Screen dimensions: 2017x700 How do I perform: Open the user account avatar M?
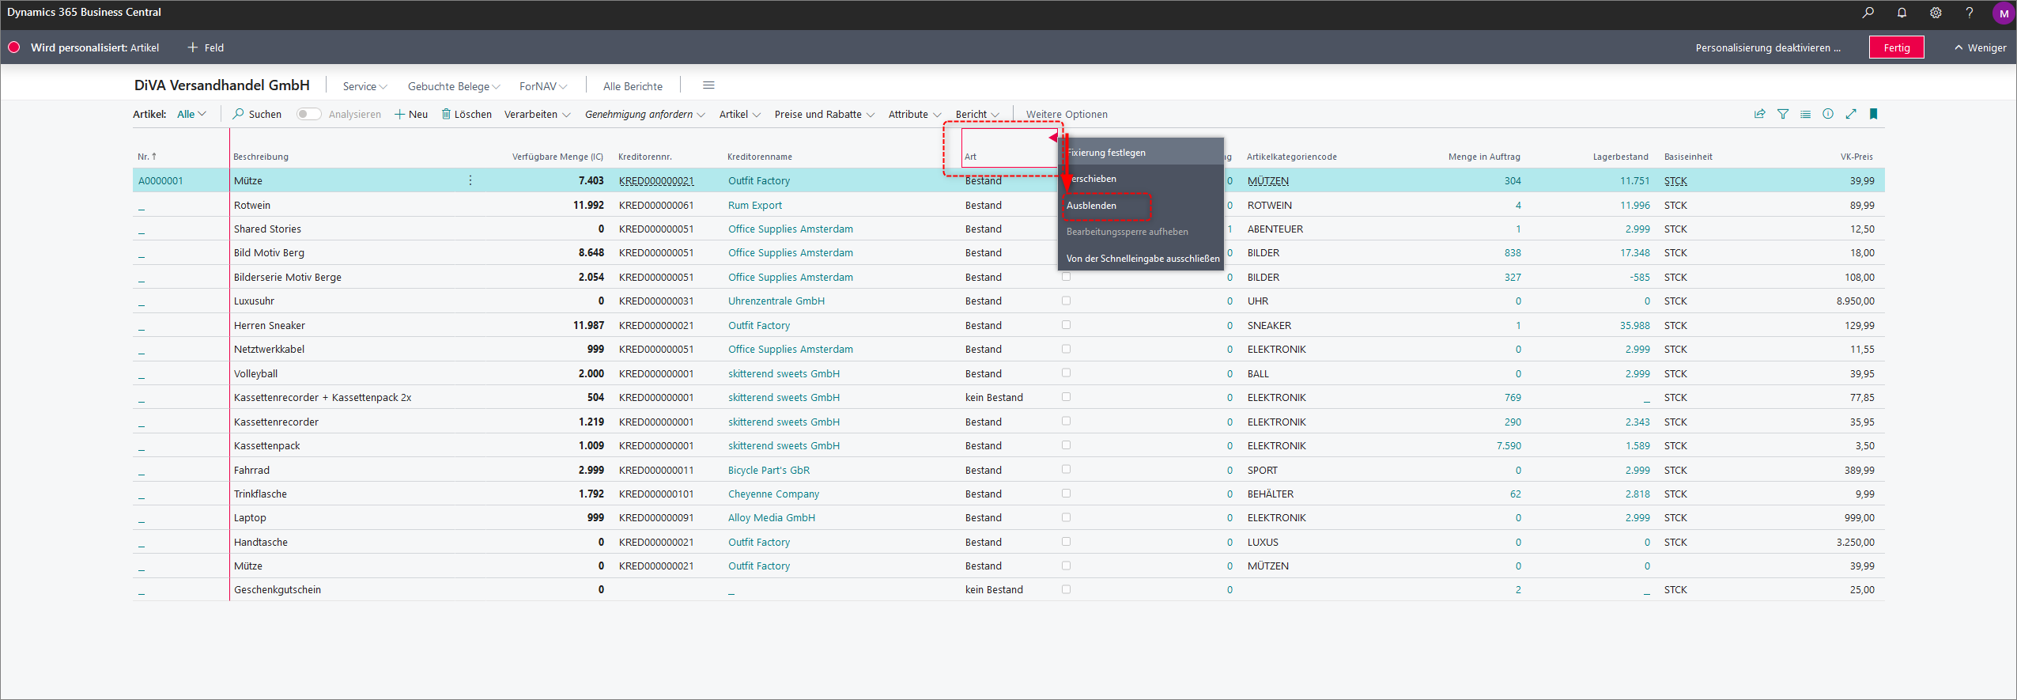[x=2004, y=13]
